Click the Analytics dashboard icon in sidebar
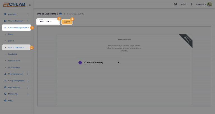 [x=5, y=14]
